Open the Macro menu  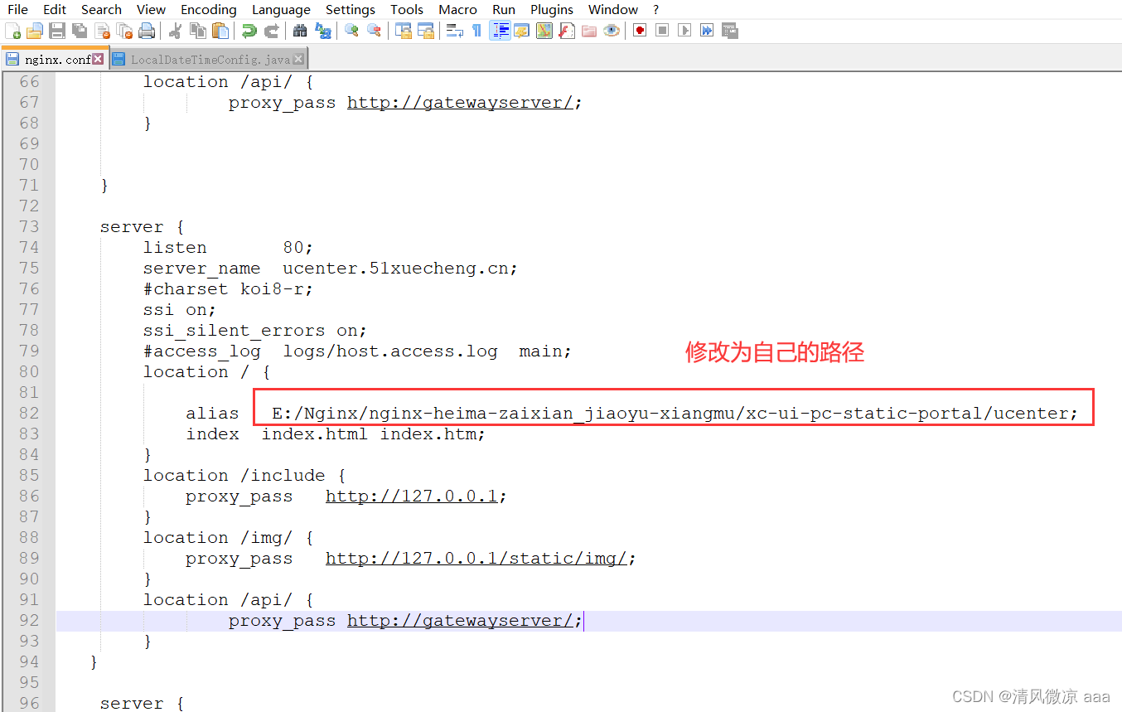(458, 10)
